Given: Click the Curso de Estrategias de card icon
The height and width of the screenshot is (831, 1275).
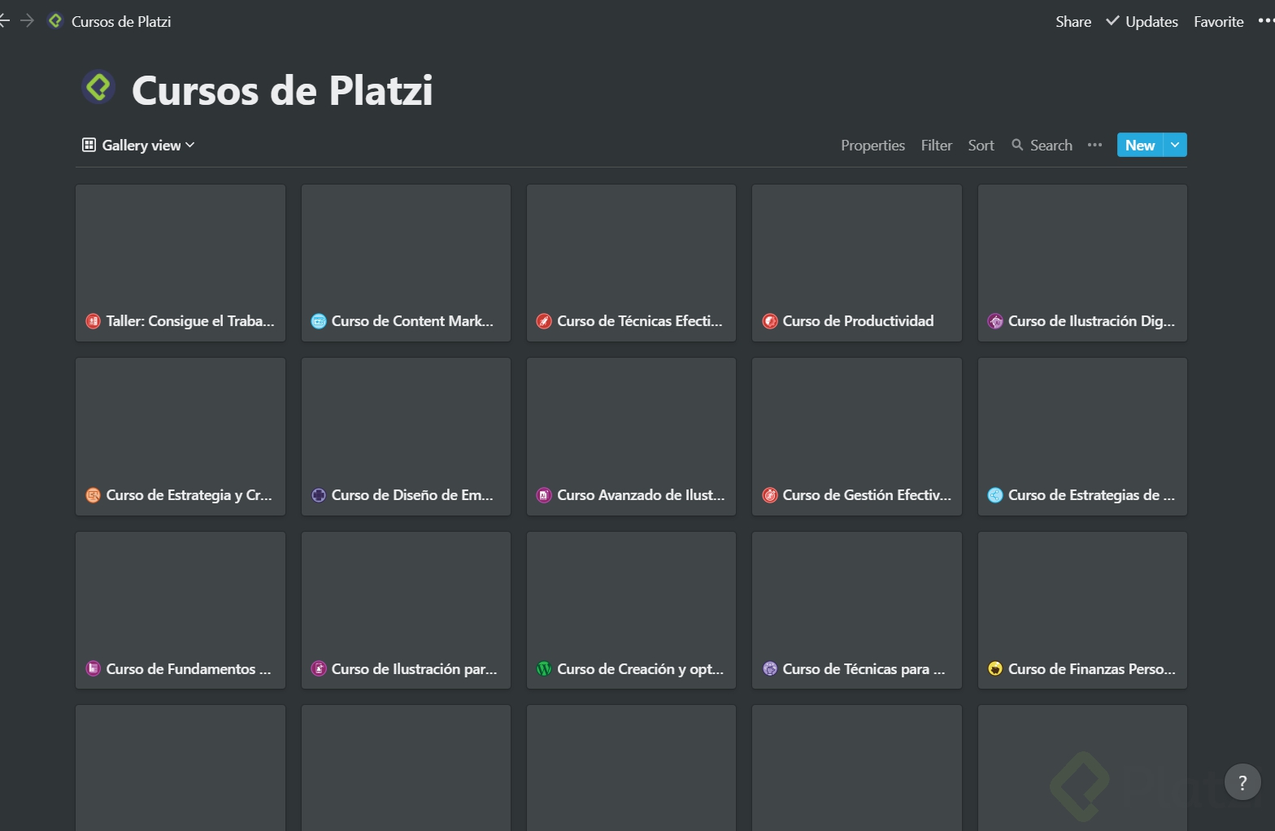Looking at the screenshot, I should pos(994,495).
